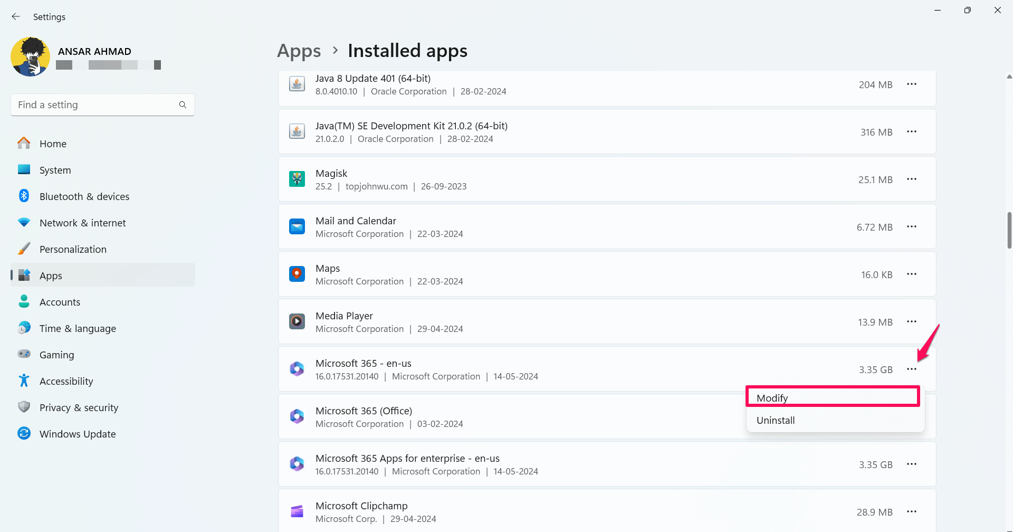1013x532 pixels.
Task: Click the Microsoft 365 Apps for enterprise icon
Action: pyautogui.click(x=297, y=464)
